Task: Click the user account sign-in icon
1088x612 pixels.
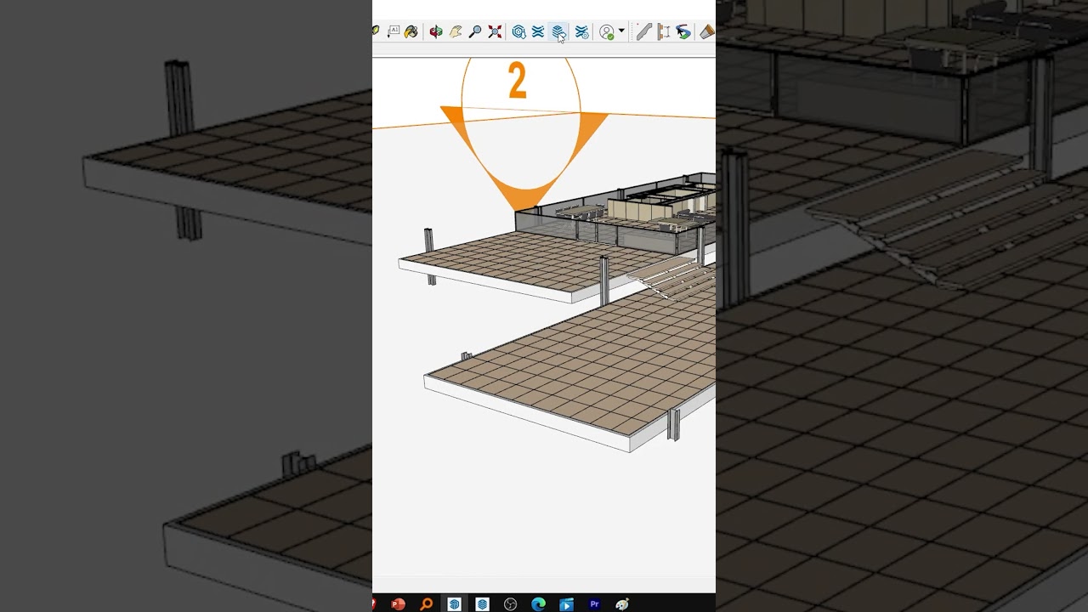Action: [x=607, y=31]
